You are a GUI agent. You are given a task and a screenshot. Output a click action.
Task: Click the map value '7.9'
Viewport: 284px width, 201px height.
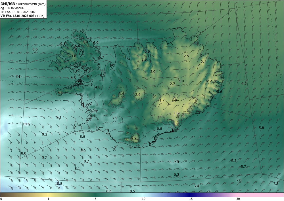[x=176, y=162]
